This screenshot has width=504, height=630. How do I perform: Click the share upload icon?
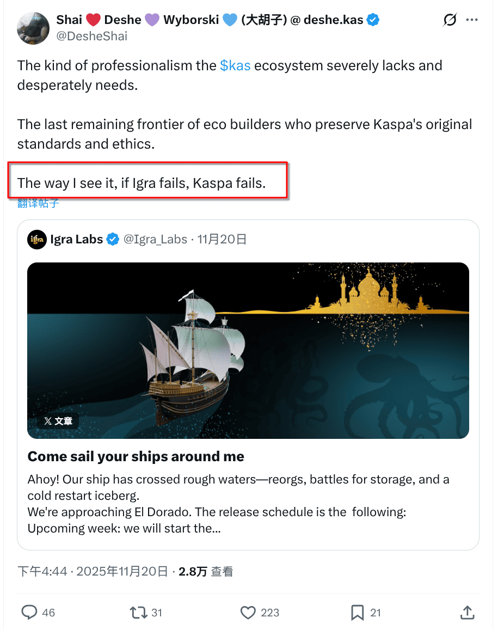coord(467,613)
